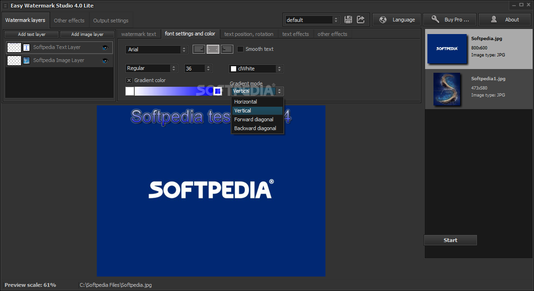Screen dimensions: 534x291
Task: Switch to Output settings tab
Action: [x=111, y=21]
